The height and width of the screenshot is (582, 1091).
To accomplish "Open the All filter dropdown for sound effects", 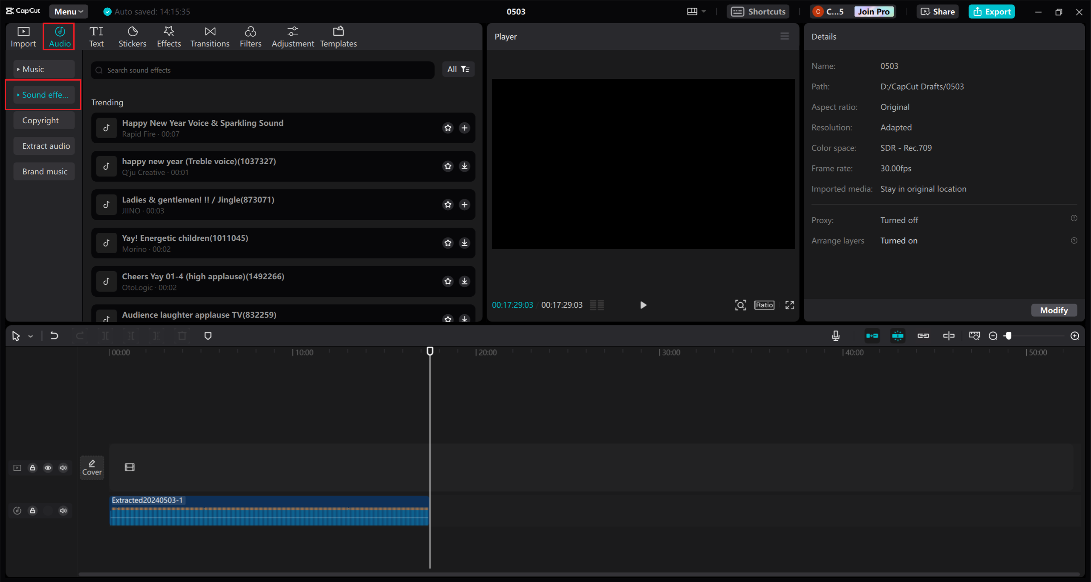I will 458,69.
